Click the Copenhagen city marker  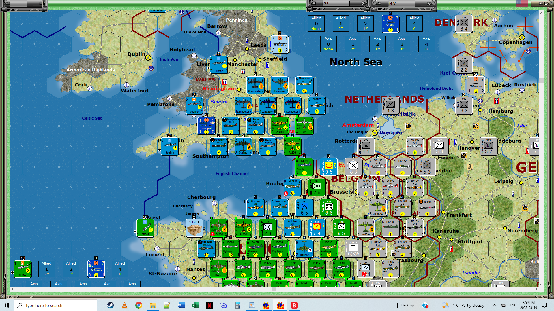[522, 37]
